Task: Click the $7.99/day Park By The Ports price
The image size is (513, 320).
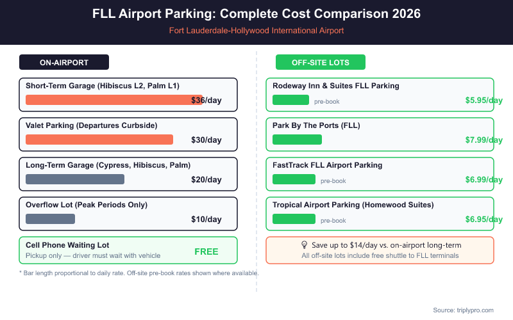Action: pos(484,140)
